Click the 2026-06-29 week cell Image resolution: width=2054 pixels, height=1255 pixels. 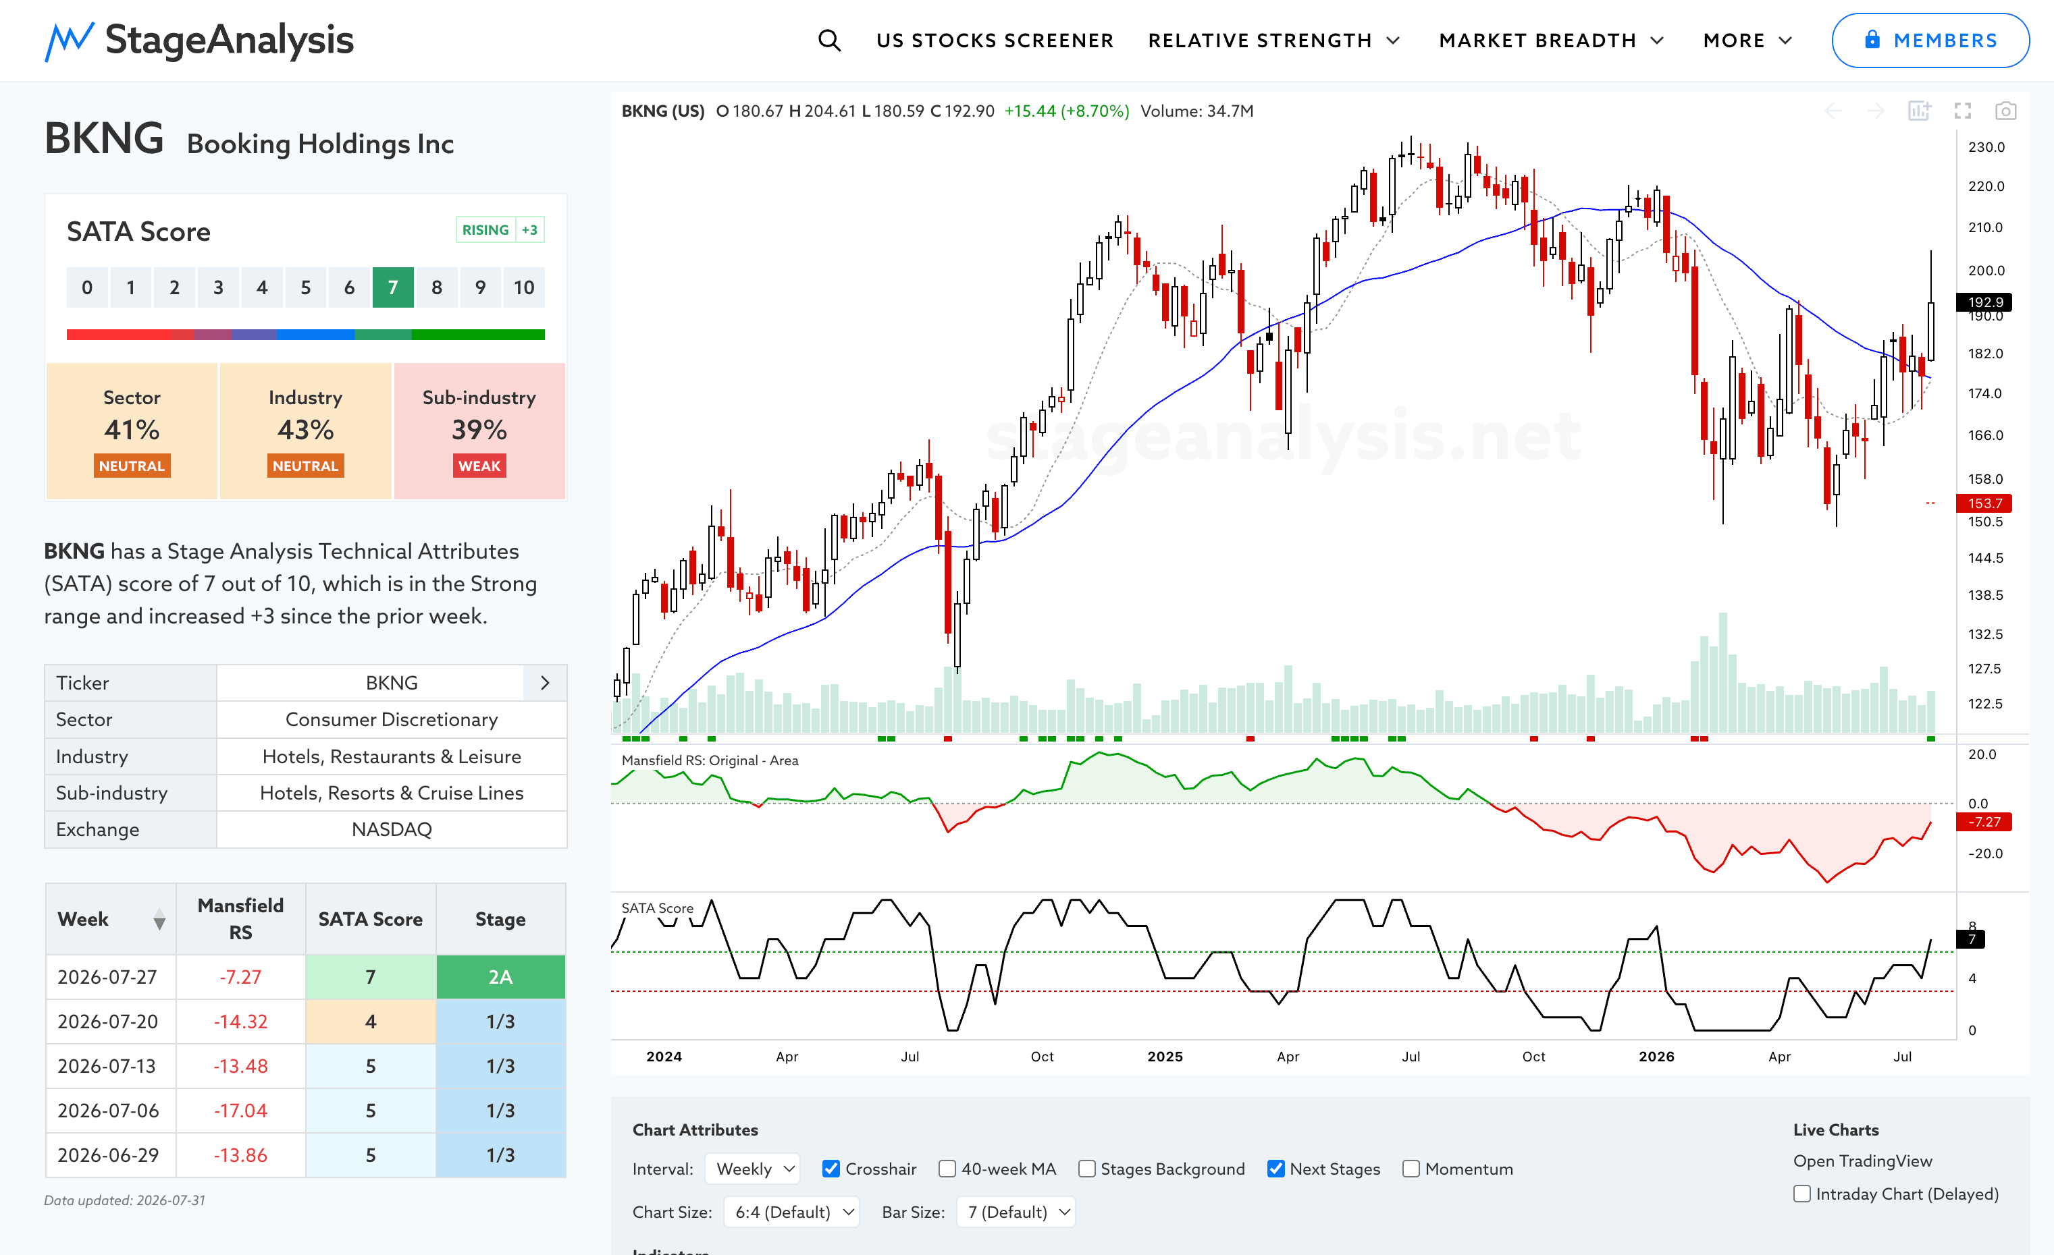(111, 1155)
